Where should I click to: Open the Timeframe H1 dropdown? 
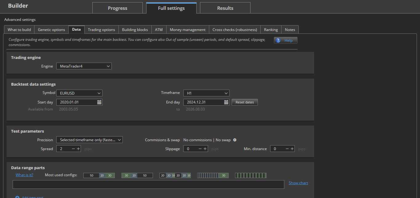[x=206, y=93]
